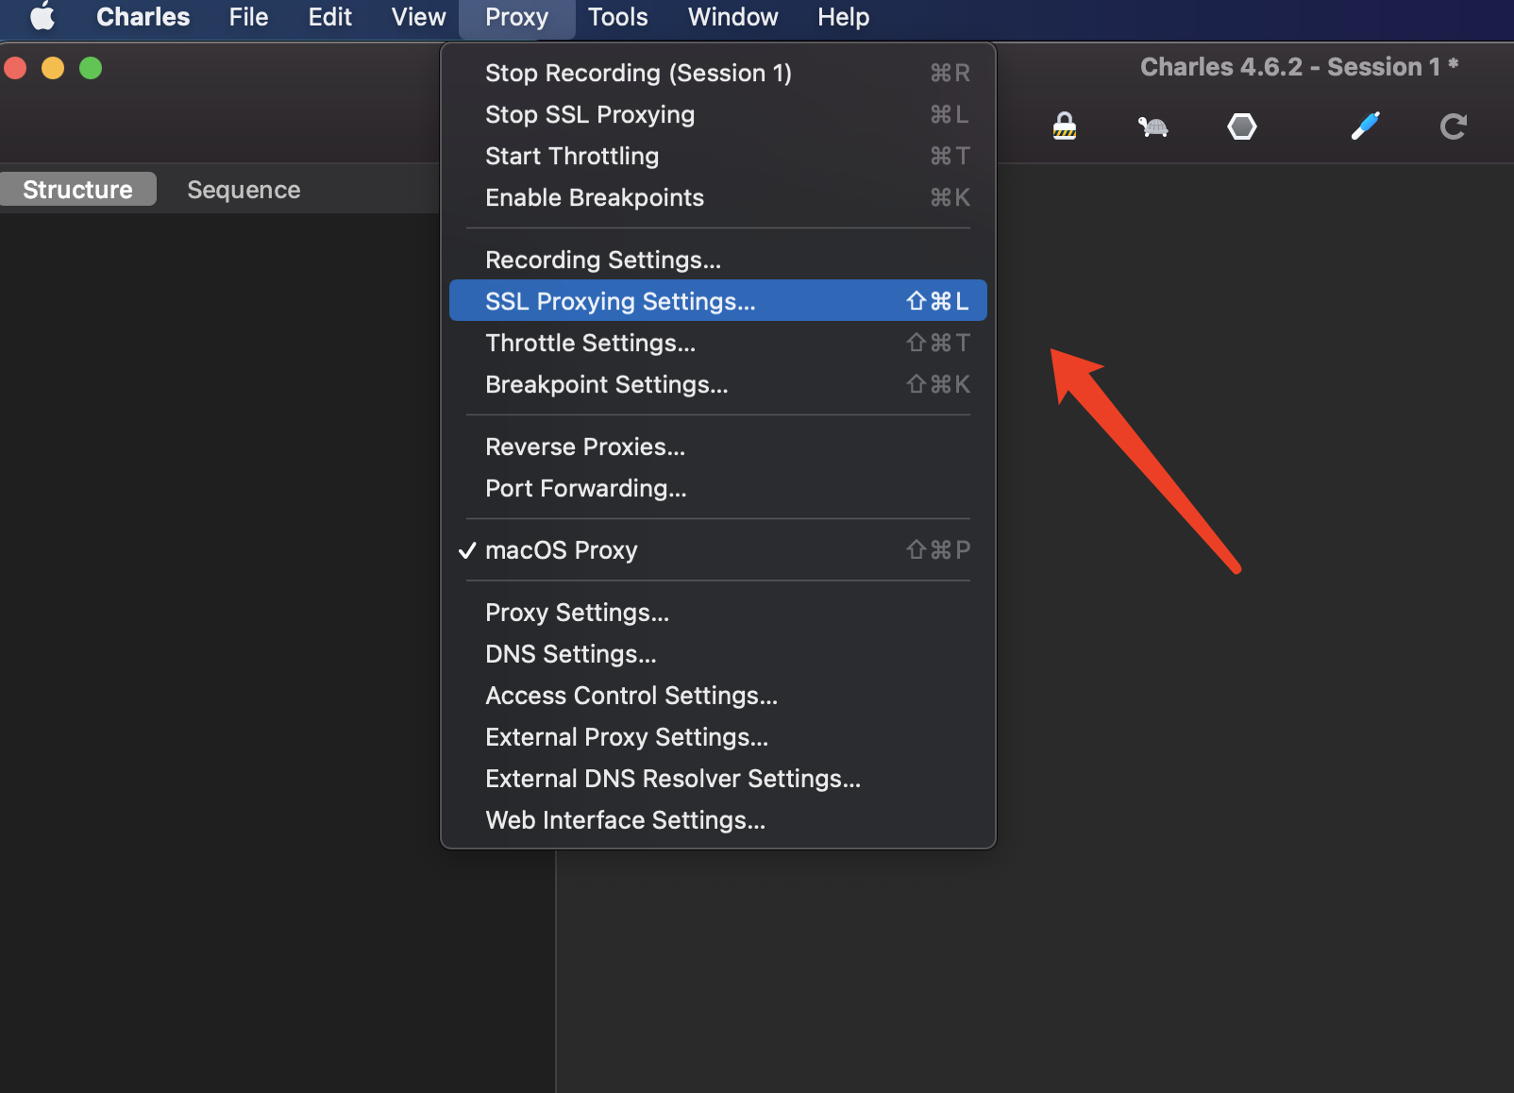
Task: Open Throttle Settings...
Action: [718, 343]
